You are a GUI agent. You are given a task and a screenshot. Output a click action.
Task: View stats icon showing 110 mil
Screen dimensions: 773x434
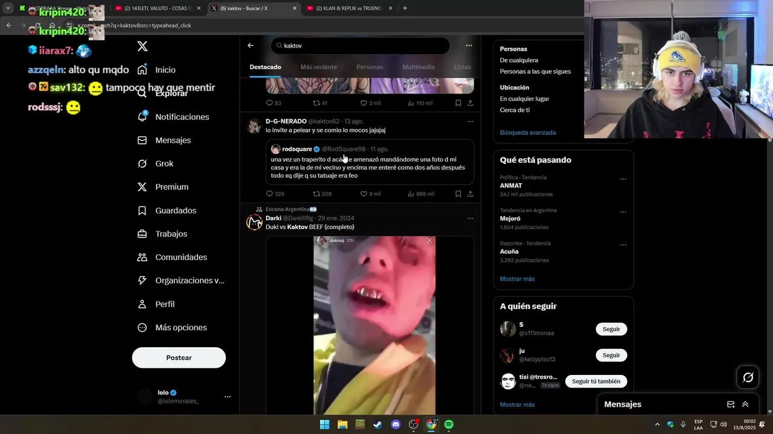(x=411, y=103)
